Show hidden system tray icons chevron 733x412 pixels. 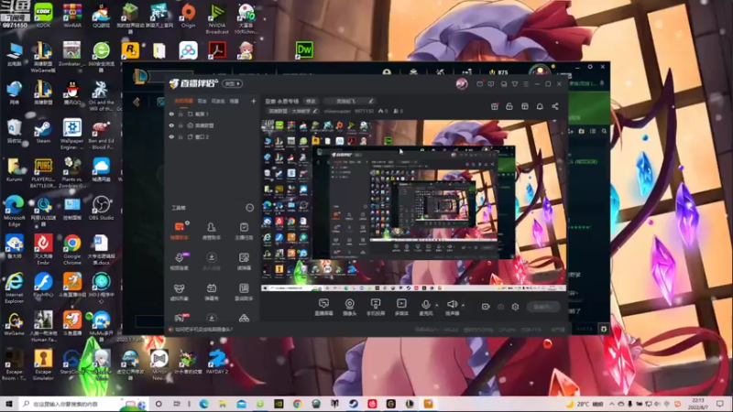click(612, 404)
